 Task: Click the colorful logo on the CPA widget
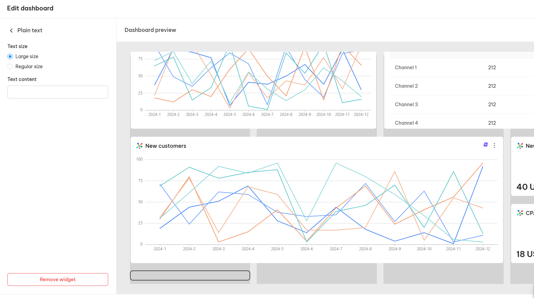(x=520, y=213)
